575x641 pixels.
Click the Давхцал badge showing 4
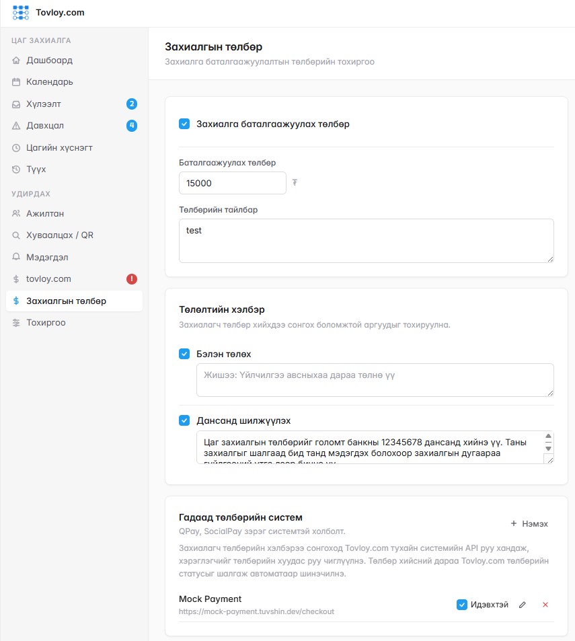pyautogui.click(x=132, y=126)
